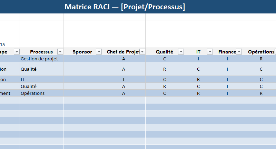Open the filter dropdown left of Processus
Viewport: 276px width, 149px height.
pos(17,52)
